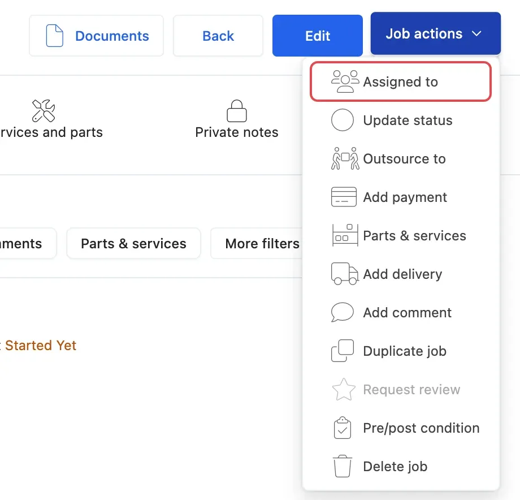
Task: Switch to the services and parts tab
Action: (51, 119)
